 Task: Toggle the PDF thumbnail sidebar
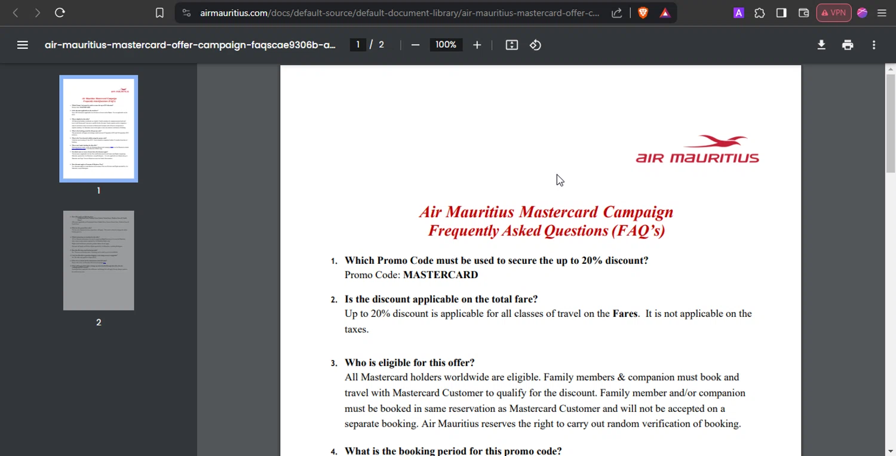pos(23,45)
